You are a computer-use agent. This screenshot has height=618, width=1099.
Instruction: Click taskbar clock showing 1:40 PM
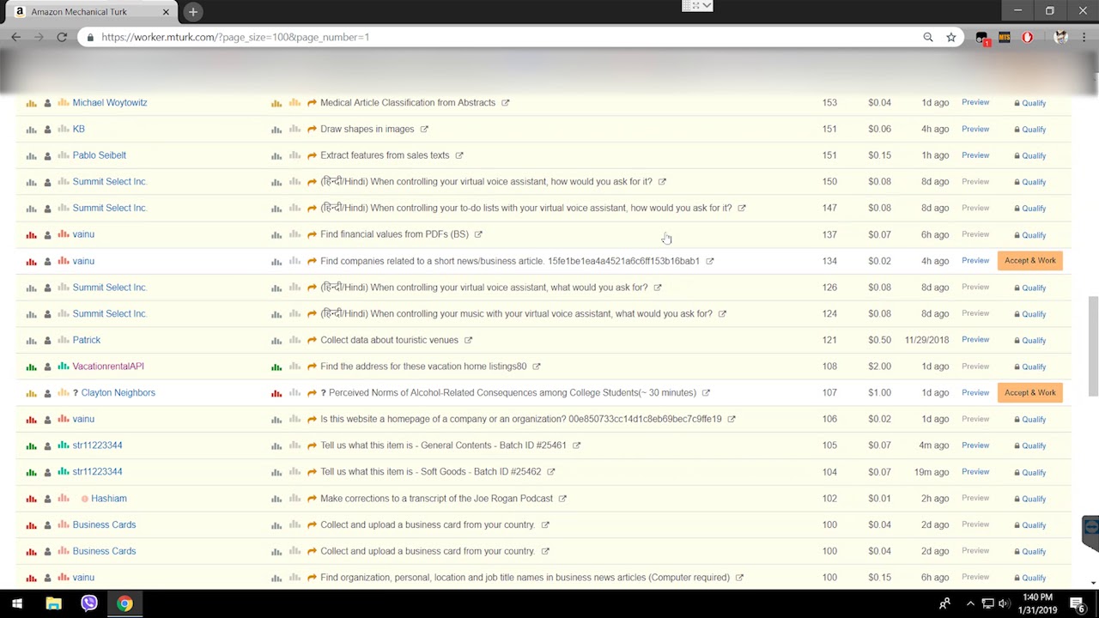click(1038, 603)
